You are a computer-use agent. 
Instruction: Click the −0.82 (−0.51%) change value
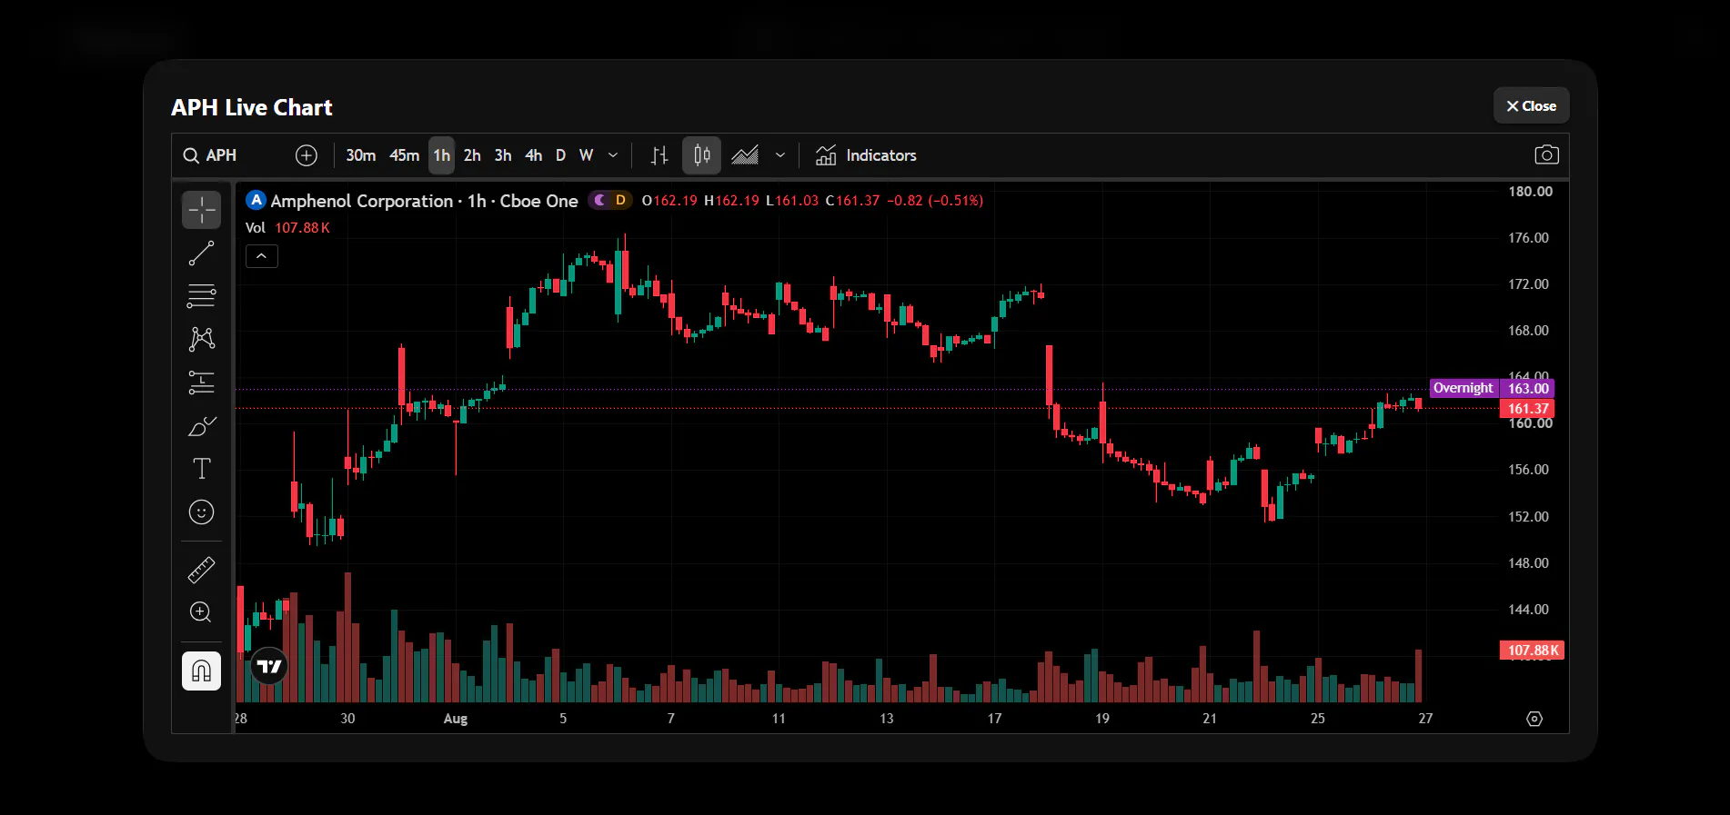pos(935,201)
